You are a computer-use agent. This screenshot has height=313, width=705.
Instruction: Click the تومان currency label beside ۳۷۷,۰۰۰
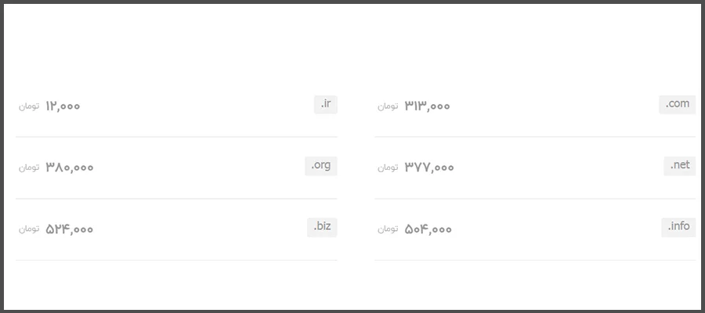click(388, 168)
